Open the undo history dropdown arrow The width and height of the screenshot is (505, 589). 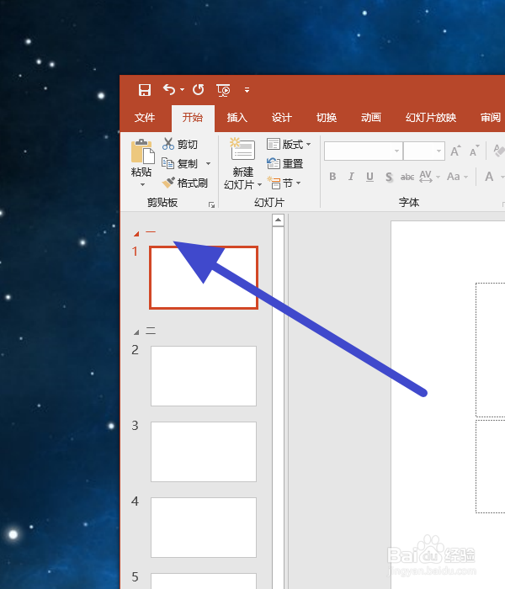point(183,90)
